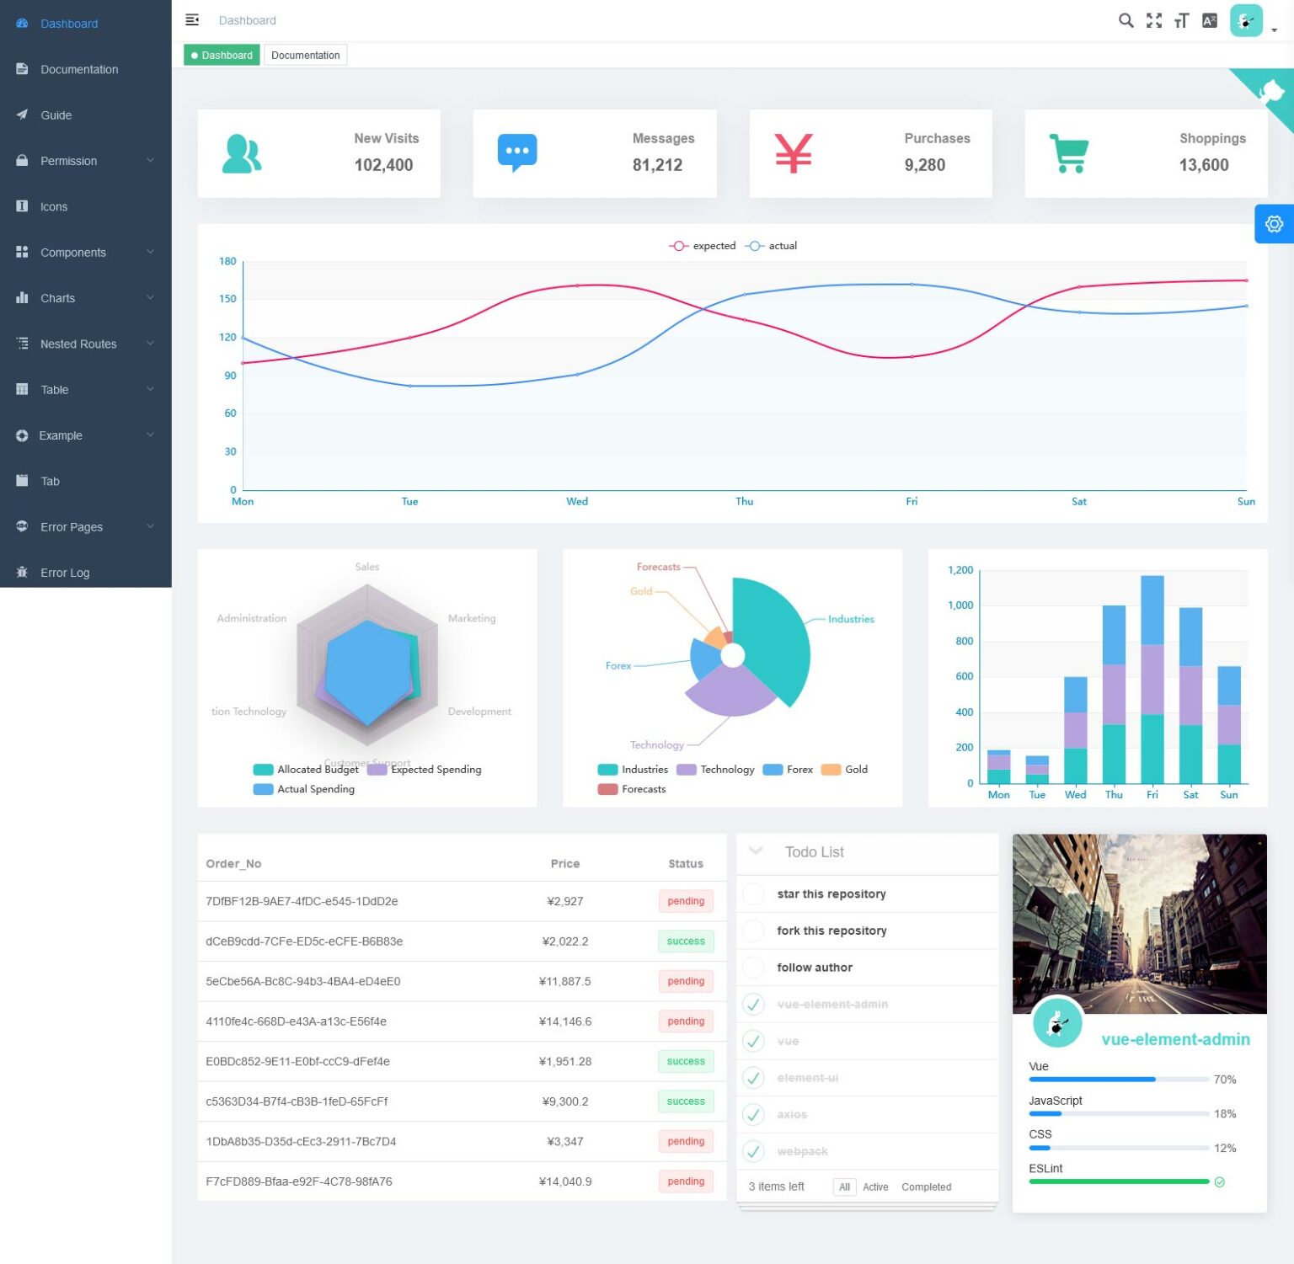The width and height of the screenshot is (1294, 1264).
Task: Select Guide in the sidebar
Action: tap(56, 115)
